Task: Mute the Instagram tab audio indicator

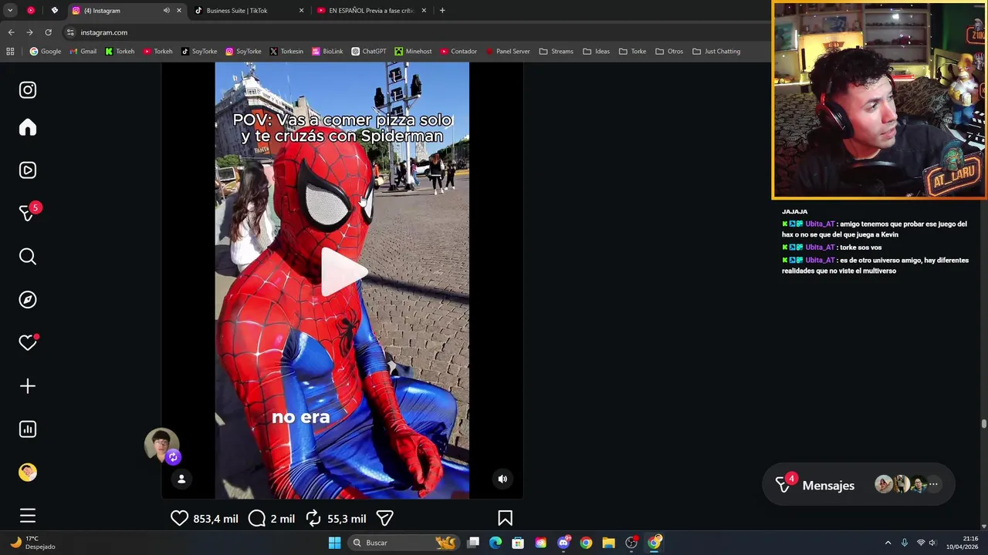Action: [166, 11]
